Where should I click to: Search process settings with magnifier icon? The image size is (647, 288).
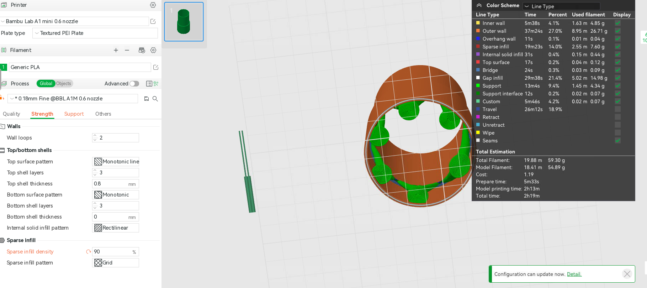pyautogui.click(x=155, y=99)
